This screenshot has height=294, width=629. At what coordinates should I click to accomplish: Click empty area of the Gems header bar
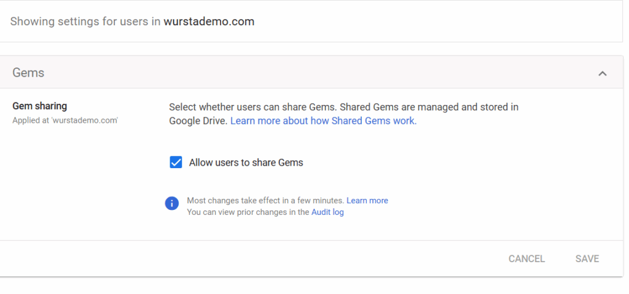[321, 72]
